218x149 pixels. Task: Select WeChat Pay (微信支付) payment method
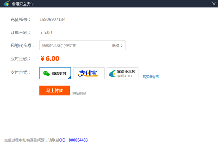(x=55, y=73)
